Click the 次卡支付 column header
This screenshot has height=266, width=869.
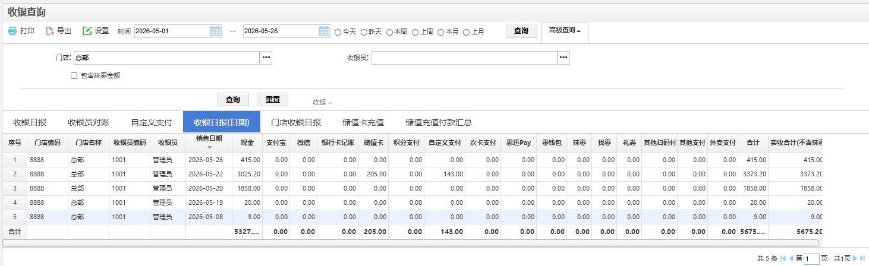tap(483, 142)
